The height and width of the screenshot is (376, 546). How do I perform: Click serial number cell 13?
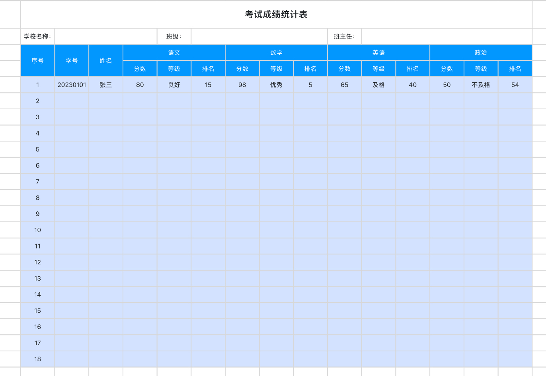click(38, 278)
